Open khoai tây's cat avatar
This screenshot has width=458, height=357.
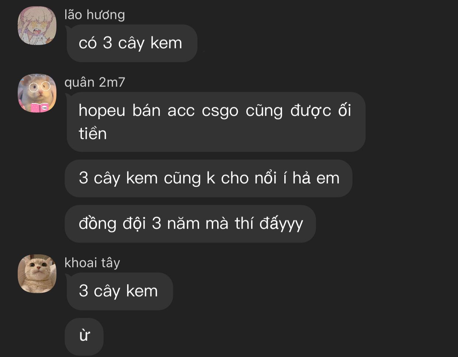point(37,274)
